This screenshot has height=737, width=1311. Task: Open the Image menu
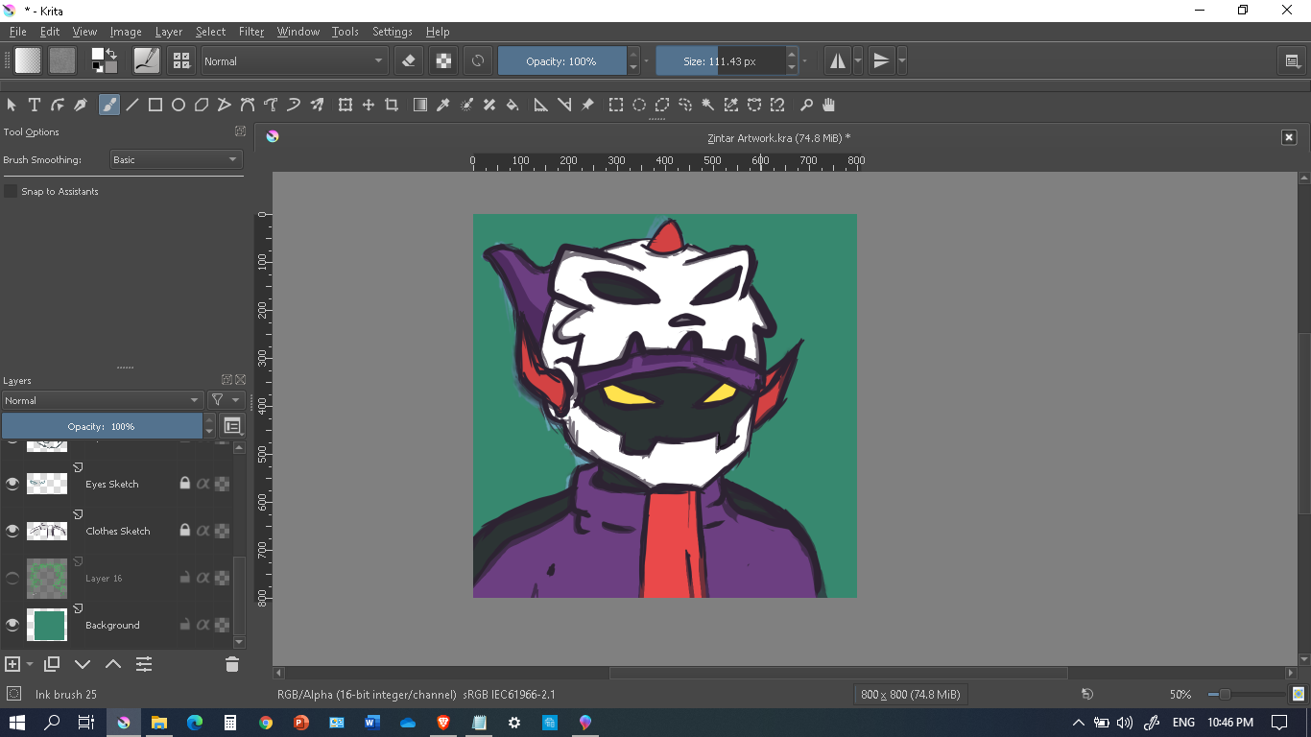[x=126, y=32]
